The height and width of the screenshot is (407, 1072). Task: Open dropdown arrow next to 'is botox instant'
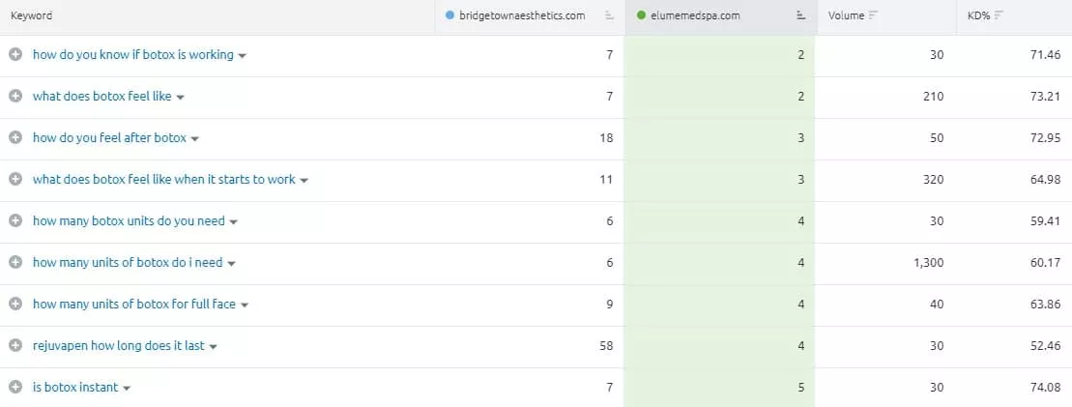tap(127, 389)
